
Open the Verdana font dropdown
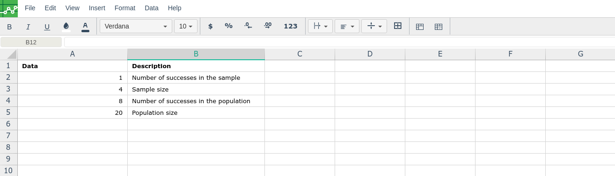[136, 26]
